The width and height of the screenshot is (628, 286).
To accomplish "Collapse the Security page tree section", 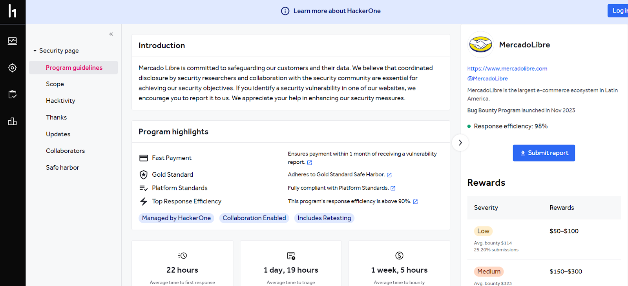I will point(35,51).
